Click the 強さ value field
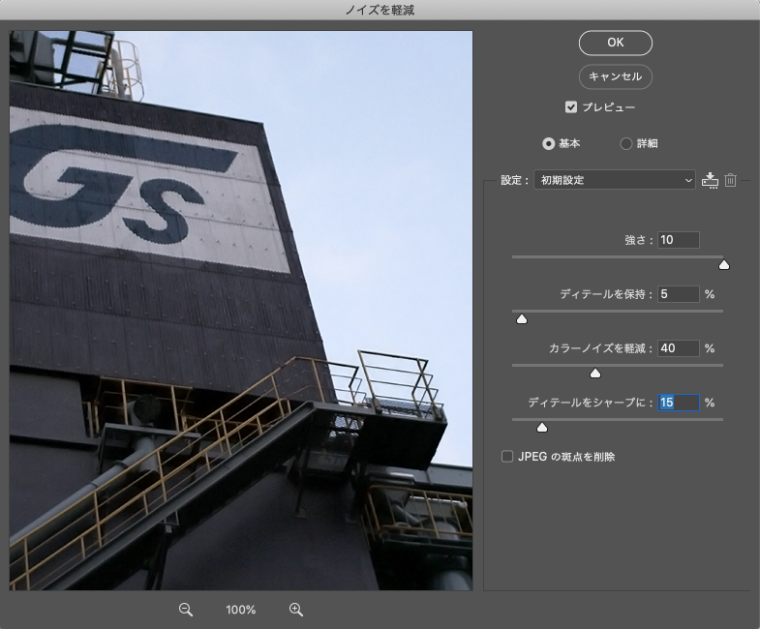The image size is (760, 629). coord(678,240)
